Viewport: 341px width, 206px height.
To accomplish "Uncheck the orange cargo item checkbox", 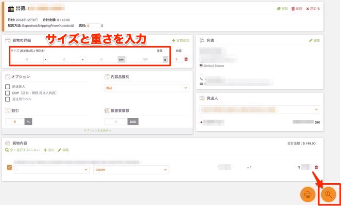I will (x=9, y=168).
